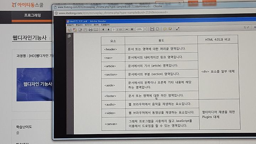Image resolution: width=256 pixels, height=144 pixels.
Task: Click the fit one full page icon
Action: tap(158, 29)
